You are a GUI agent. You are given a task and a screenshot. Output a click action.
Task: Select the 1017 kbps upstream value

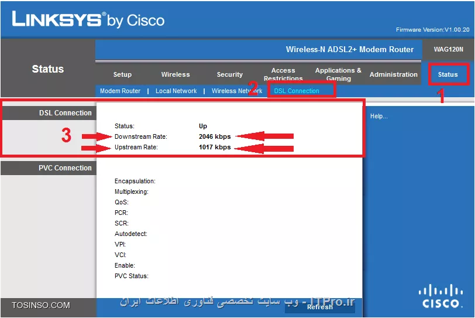(x=215, y=148)
